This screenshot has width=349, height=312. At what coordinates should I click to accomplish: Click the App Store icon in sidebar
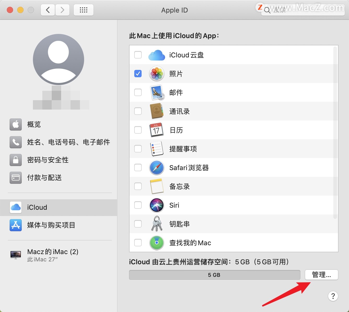click(x=16, y=225)
